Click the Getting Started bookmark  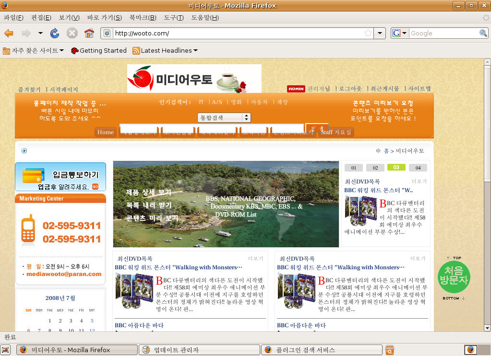pyautogui.click(x=98, y=50)
